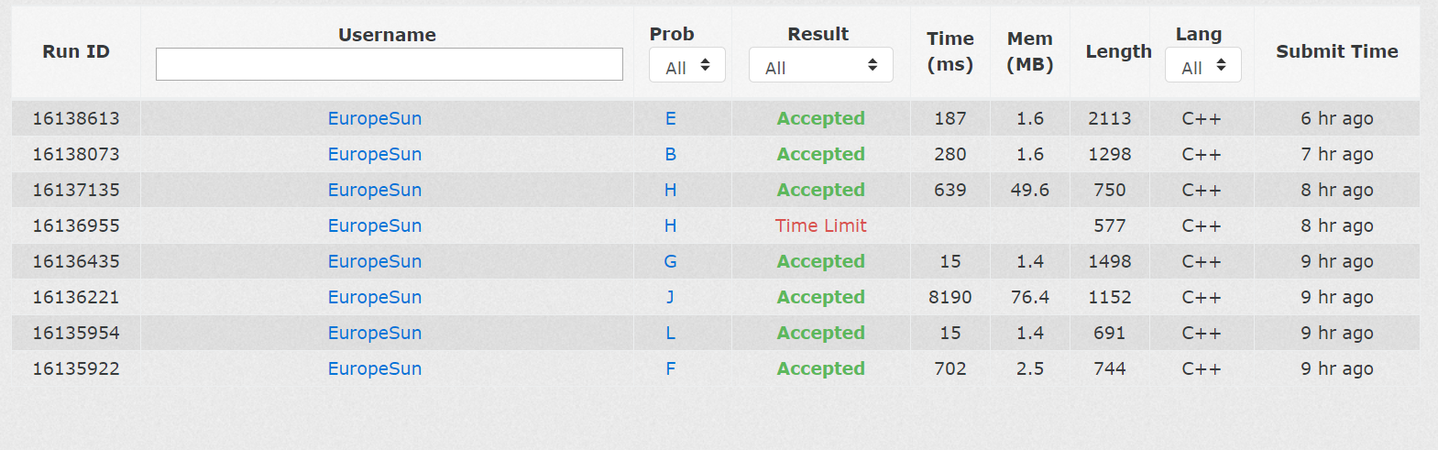The width and height of the screenshot is (1438, 450).
Task: Click Accepted result for run 16138073
Action: pos(820,154)
